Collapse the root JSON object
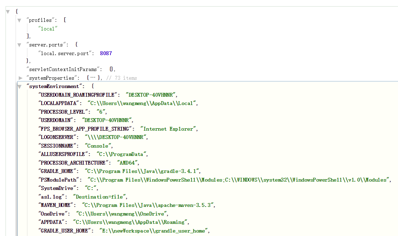The height and width of the screenshot is (236, 398). click(8, 12)
